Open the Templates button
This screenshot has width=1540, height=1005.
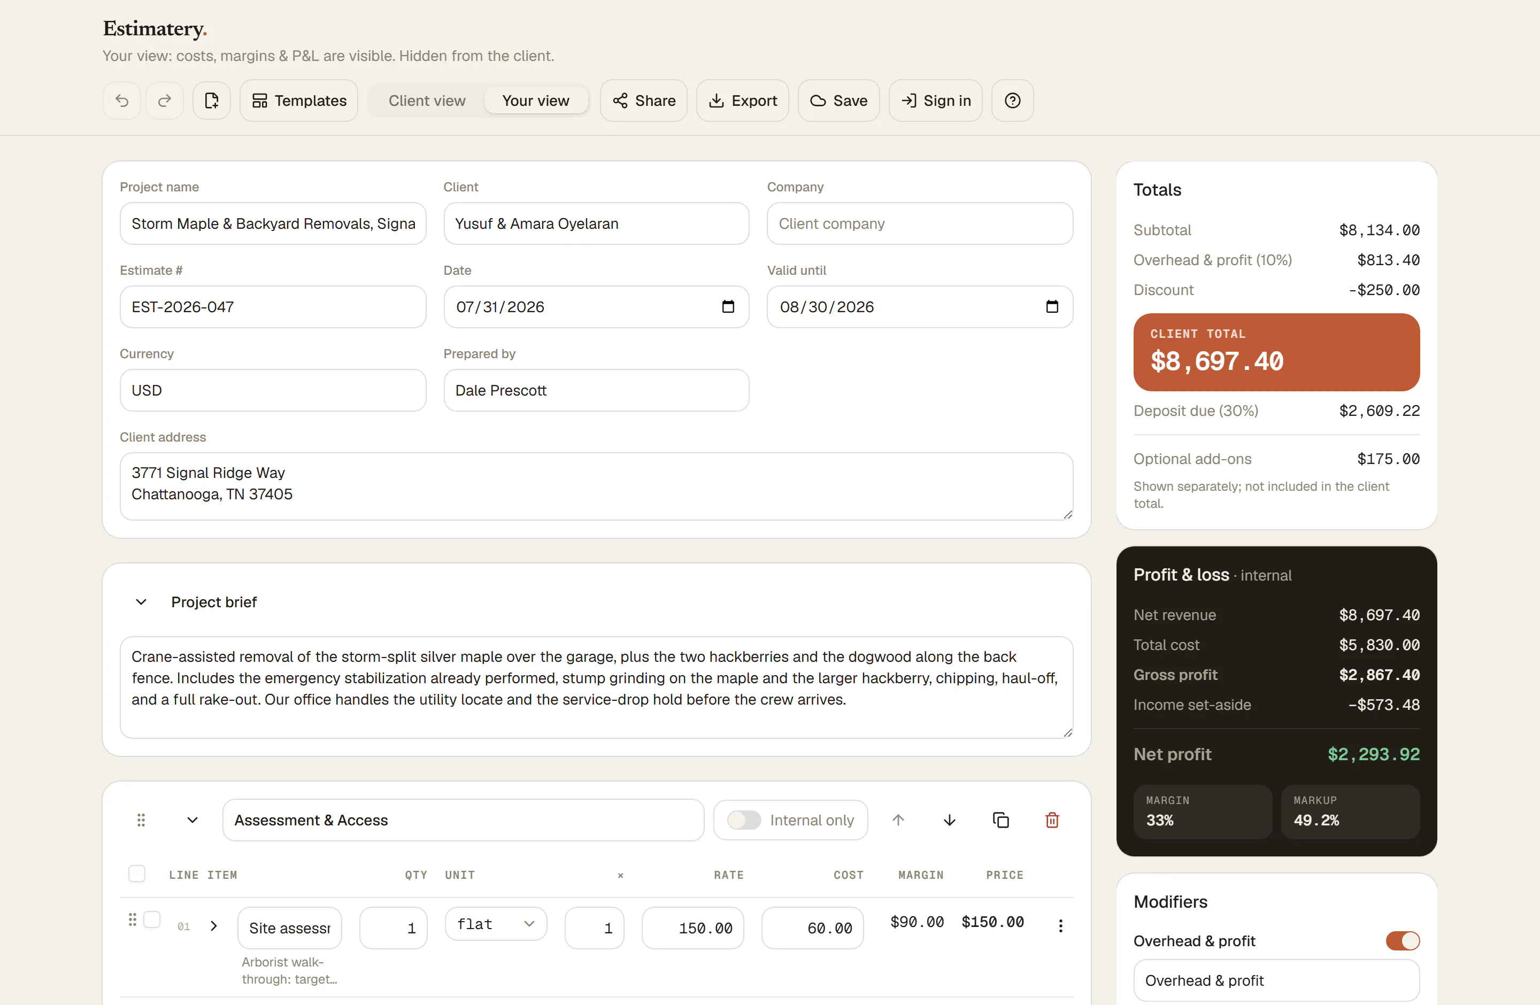[299, 101]
